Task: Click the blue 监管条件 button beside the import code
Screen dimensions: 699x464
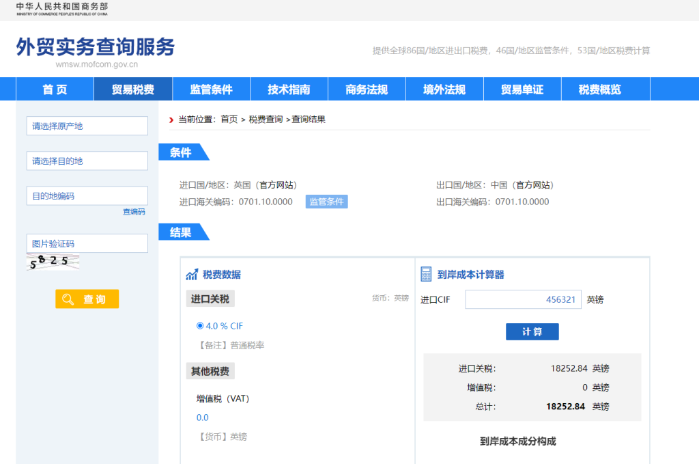Action: [x=326, y=202]
